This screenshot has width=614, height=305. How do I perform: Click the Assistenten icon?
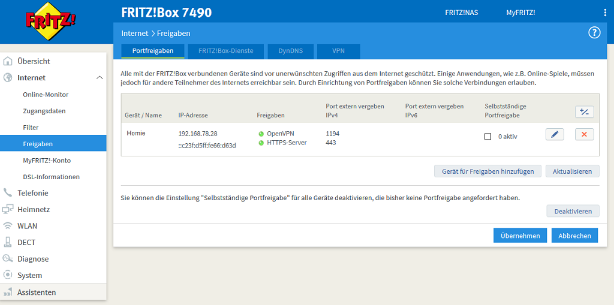(7, 292)
